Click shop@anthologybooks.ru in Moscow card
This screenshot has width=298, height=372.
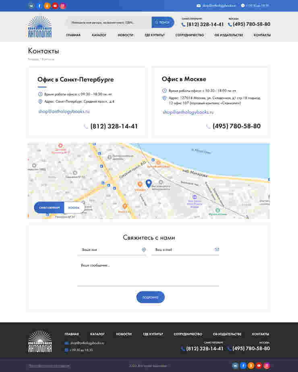click(x=188, y=112)
